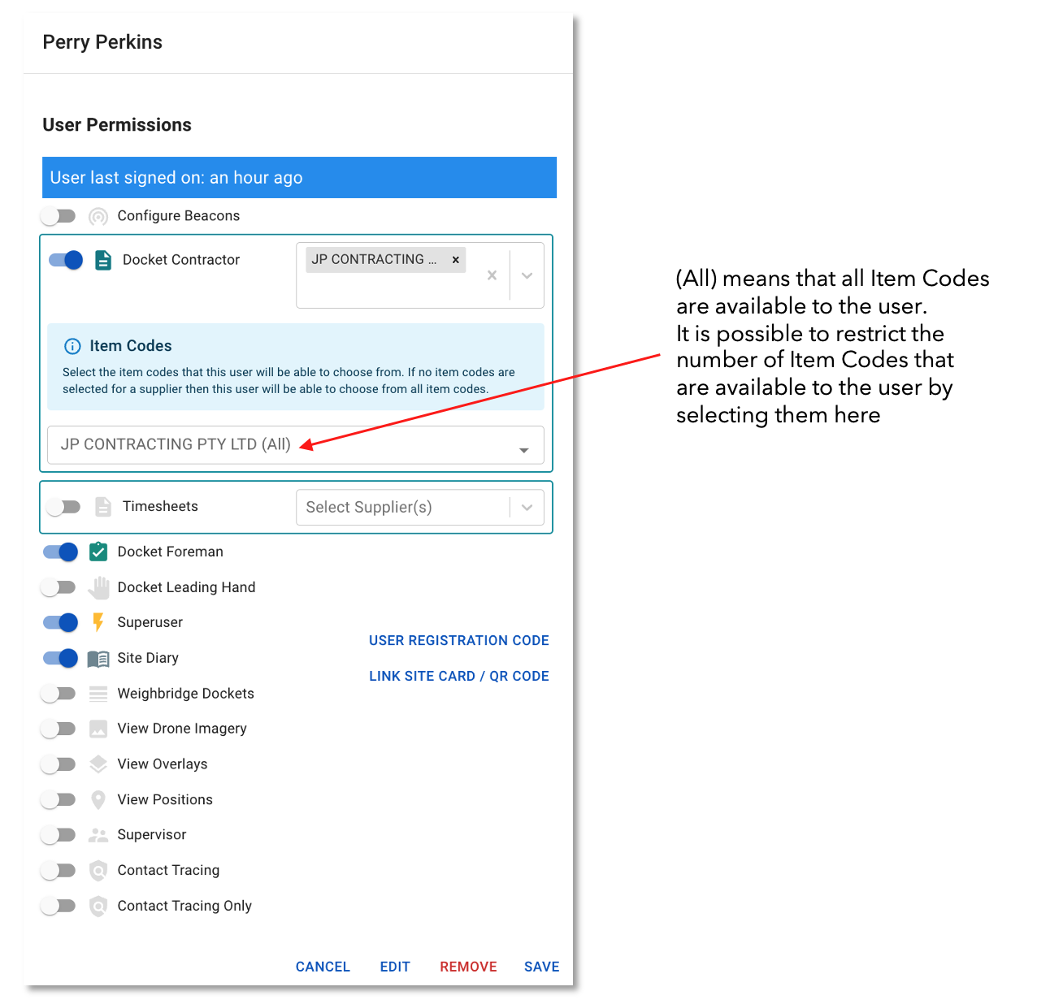Click the Supervisor people icon

coord(98,834)
